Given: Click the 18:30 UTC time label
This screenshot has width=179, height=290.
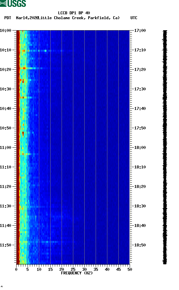Looking at the screenshot, I should pyautogui.click(x=140, y=206).
